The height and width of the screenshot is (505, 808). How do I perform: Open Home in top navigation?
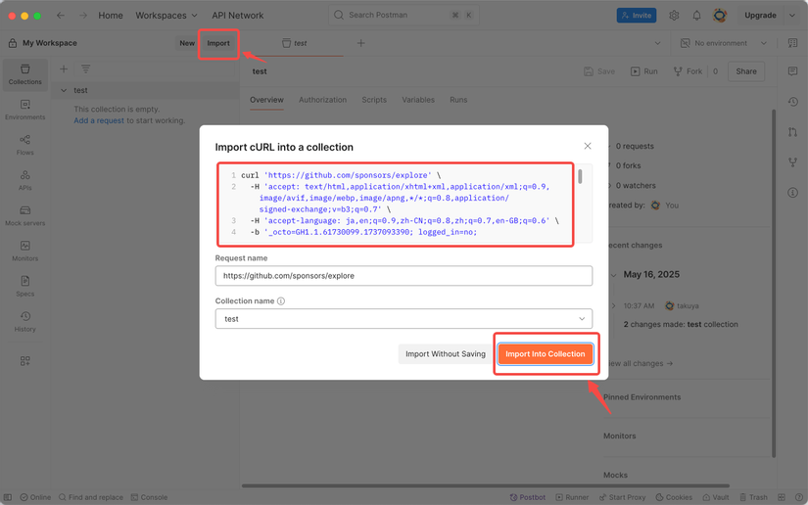(111, 16)
